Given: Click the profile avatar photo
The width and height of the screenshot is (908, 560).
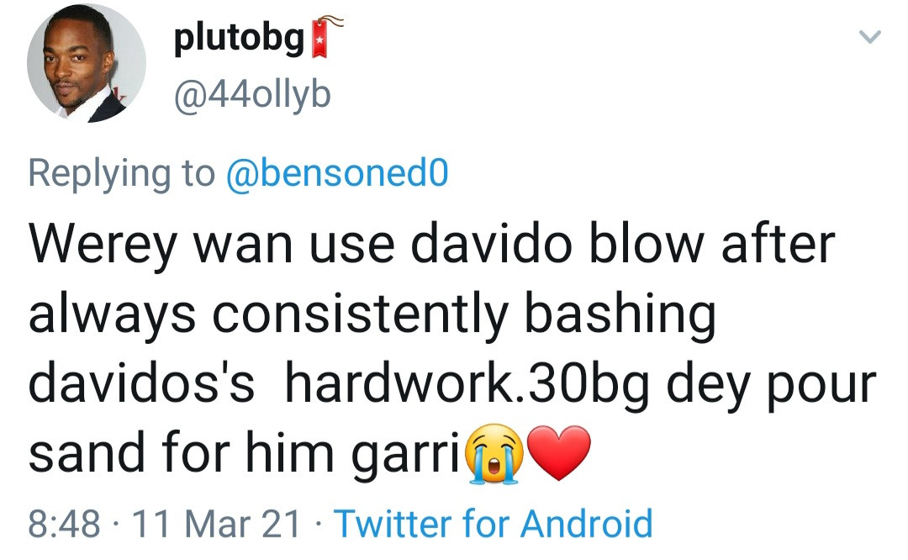Looking at the screenshot, I should [87, 64].
